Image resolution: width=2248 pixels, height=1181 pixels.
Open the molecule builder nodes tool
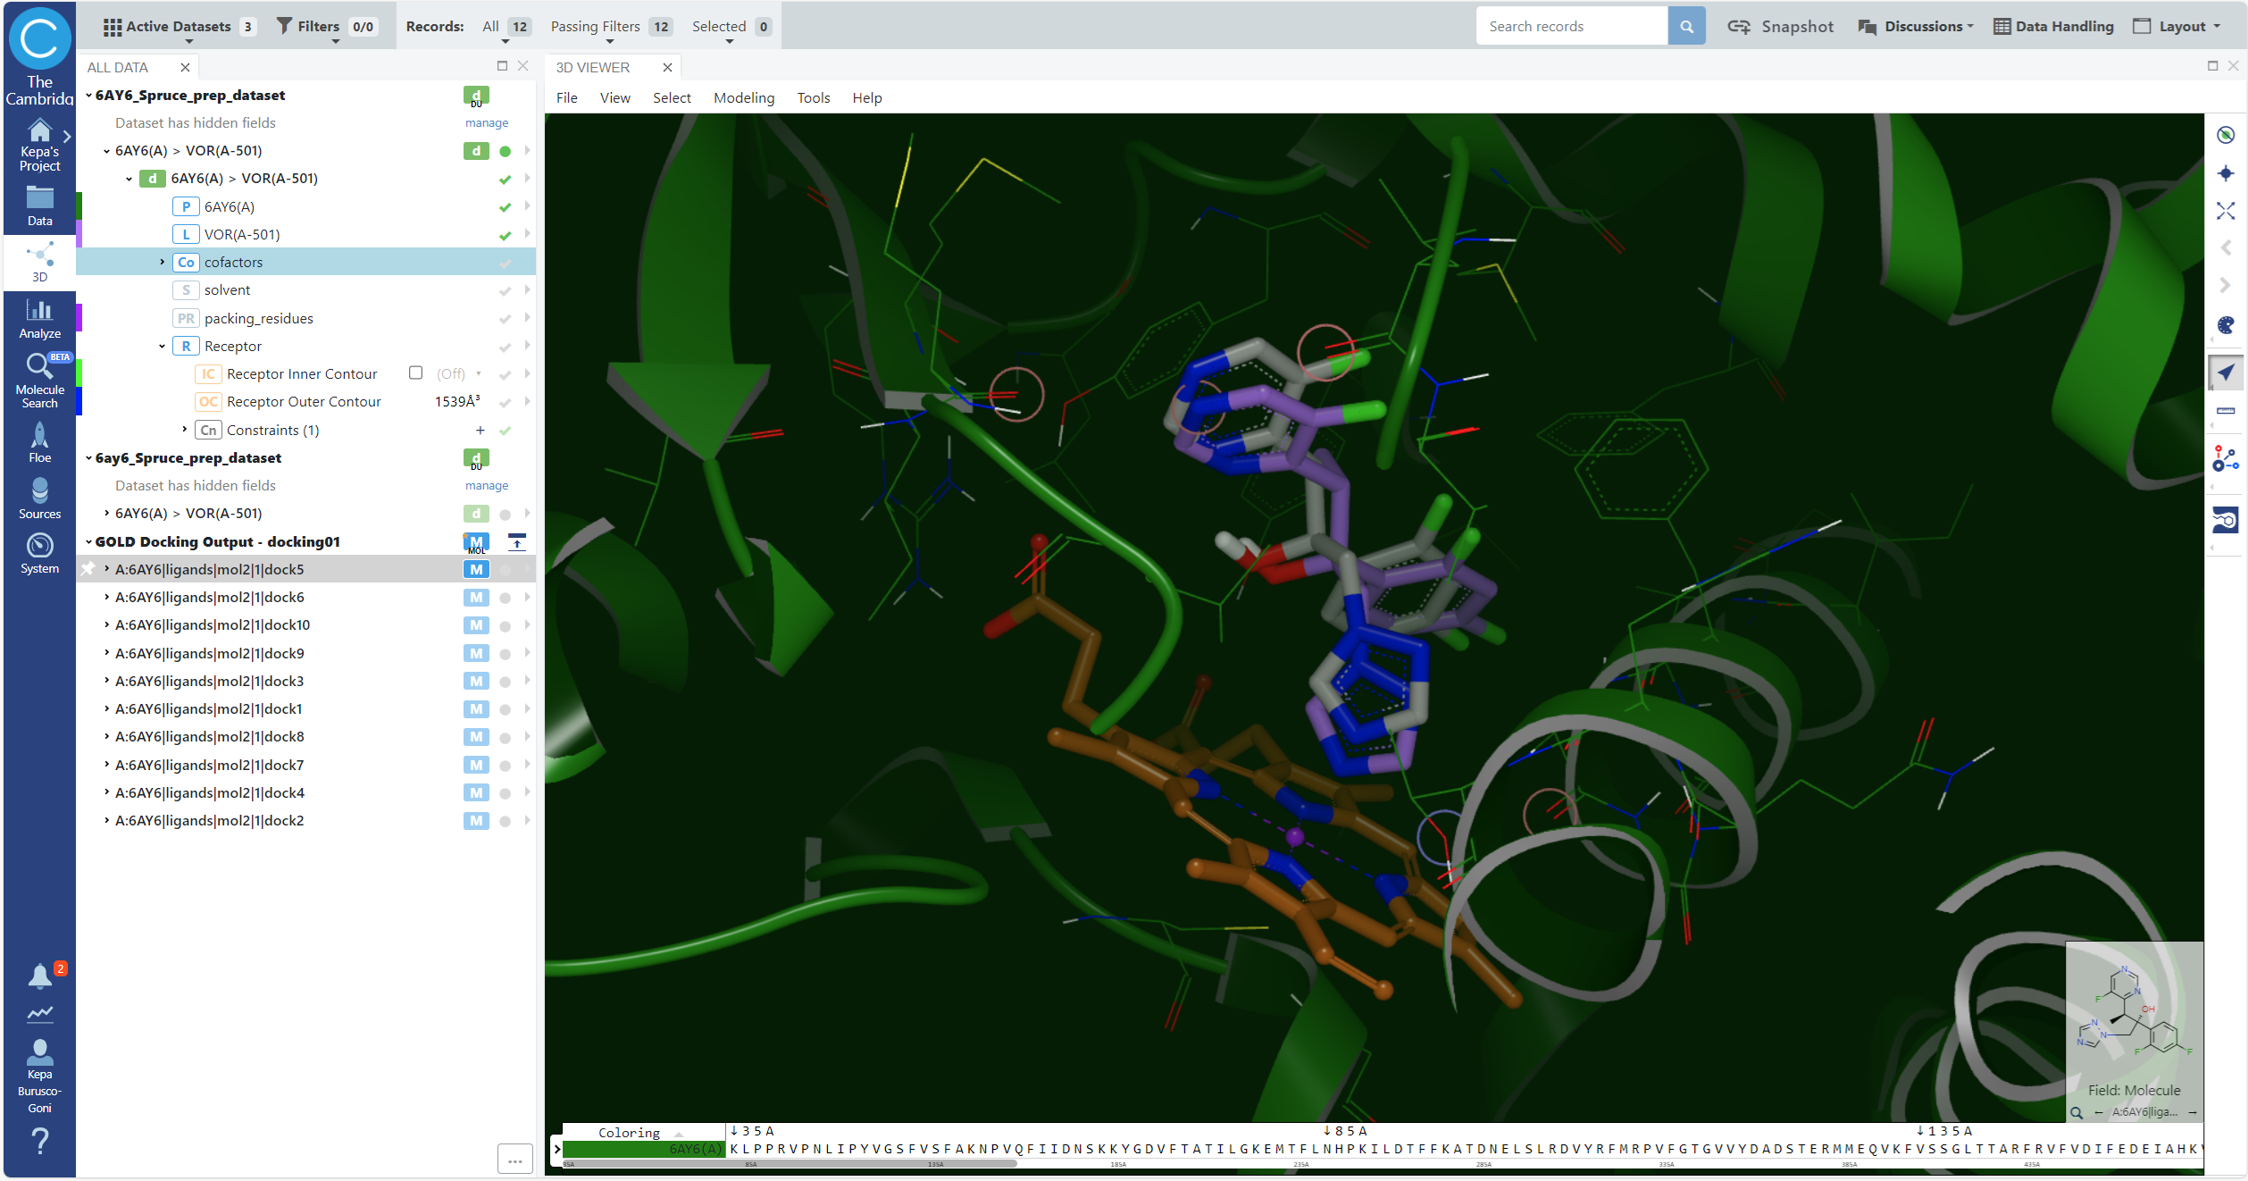tap(2225, 458)
